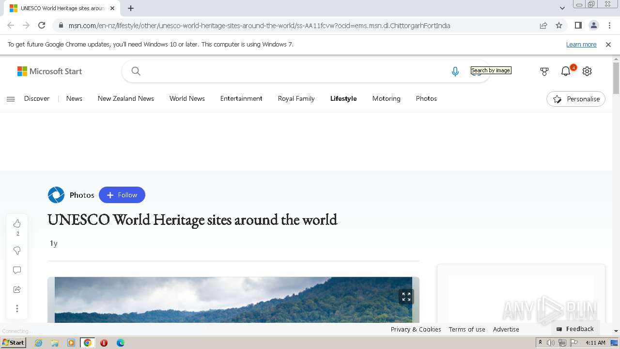This screenshot has height=349, width=620.
Task: Open the notifications bell
Action: pyautogui.click(x=566, y=72)
